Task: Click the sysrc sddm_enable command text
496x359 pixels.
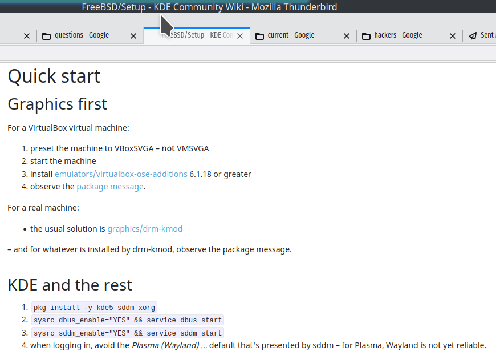Action: pyautogui.click(x=127, y=333)
